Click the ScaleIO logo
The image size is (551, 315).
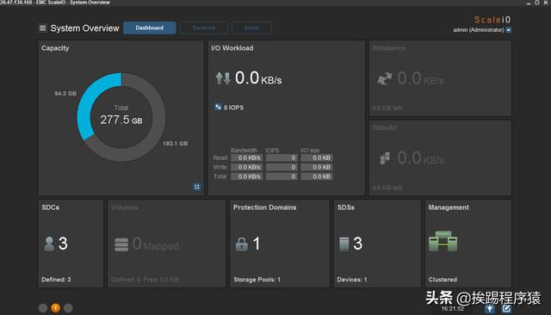tap(492, 20)
